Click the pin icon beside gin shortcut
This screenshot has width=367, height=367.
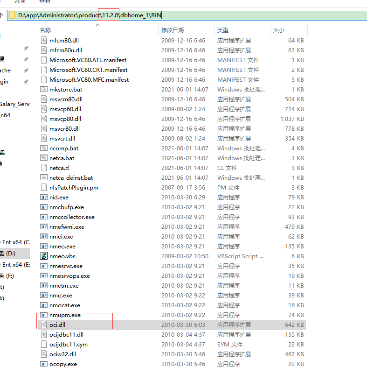pyautogui.click(x=26, y=82)
